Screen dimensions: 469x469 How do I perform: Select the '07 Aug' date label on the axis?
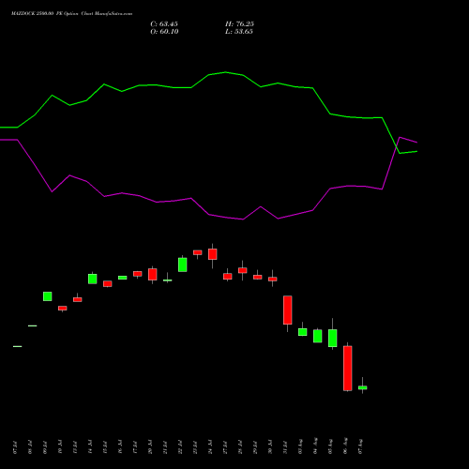pyautogui.click(x=360, y=446)
